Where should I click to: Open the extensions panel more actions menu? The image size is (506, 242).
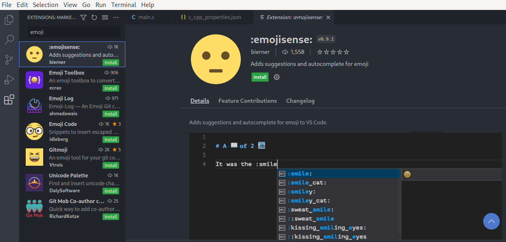116,17
